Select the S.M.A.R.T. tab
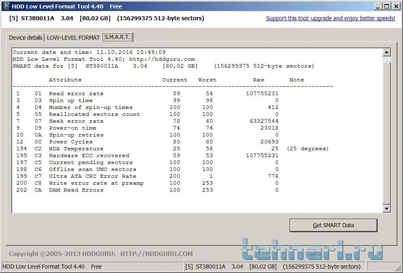The height and width of the screenshot is (273, 403). coord(117,37)
